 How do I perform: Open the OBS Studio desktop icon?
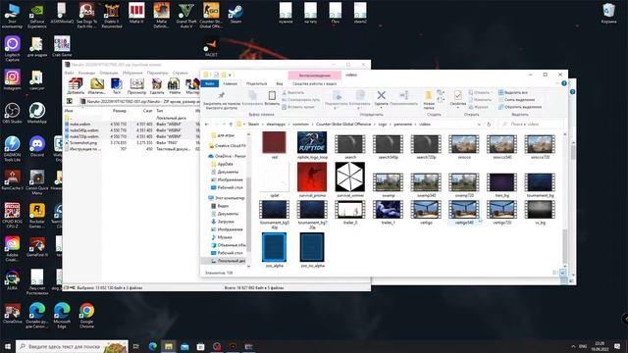pyautogui.click(x=13, y=113)
